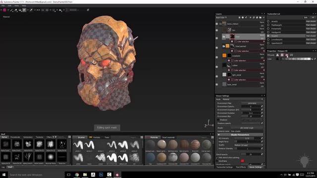Select the color picker eyedropper tool
Screen dimensions: 317x178
[x=31, y=10]
